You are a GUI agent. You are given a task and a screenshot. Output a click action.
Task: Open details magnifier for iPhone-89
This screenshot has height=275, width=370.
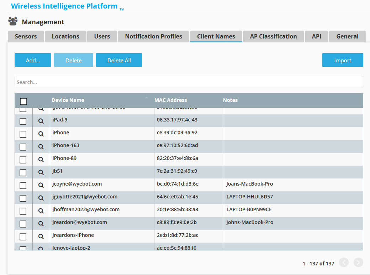41,160
